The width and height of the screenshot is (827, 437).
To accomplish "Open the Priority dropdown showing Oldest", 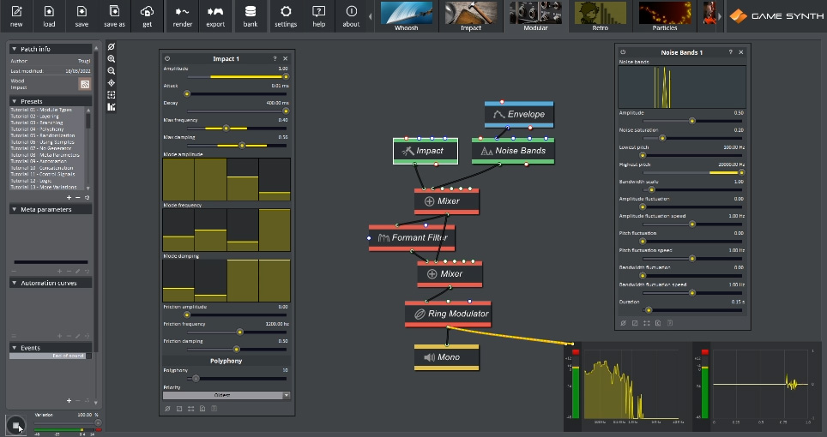I will coord(226,395).
